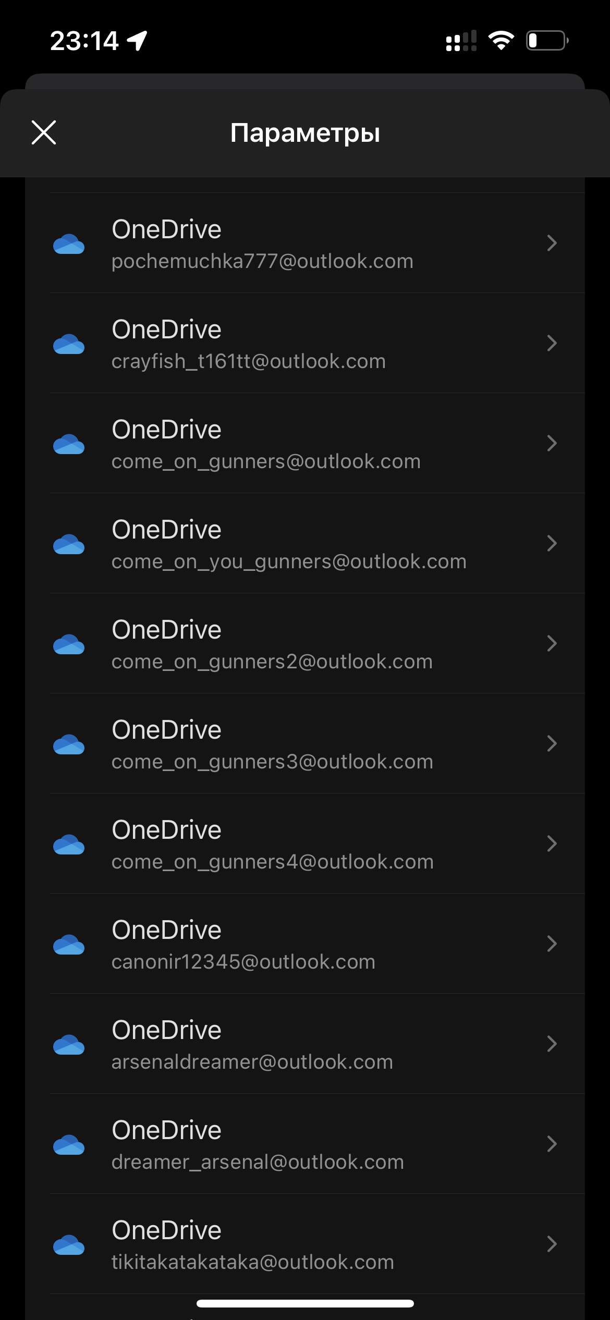Tap the OneDrive cloud icon for come_on_gunners@outlook.com
Image resolution: width=610 pixels, height=1320 pixels.
[x=69, y=444]
